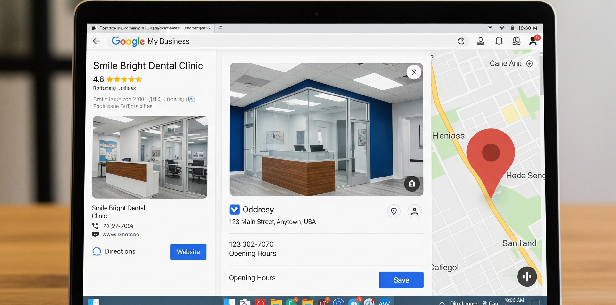This screenshot has width=616, height=305.
Task: Open the small clinic thumbnail photo
Action: pos(150,157)
